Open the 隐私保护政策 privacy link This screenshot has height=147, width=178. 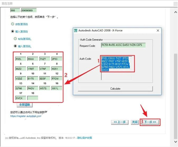tap(85, 138)
